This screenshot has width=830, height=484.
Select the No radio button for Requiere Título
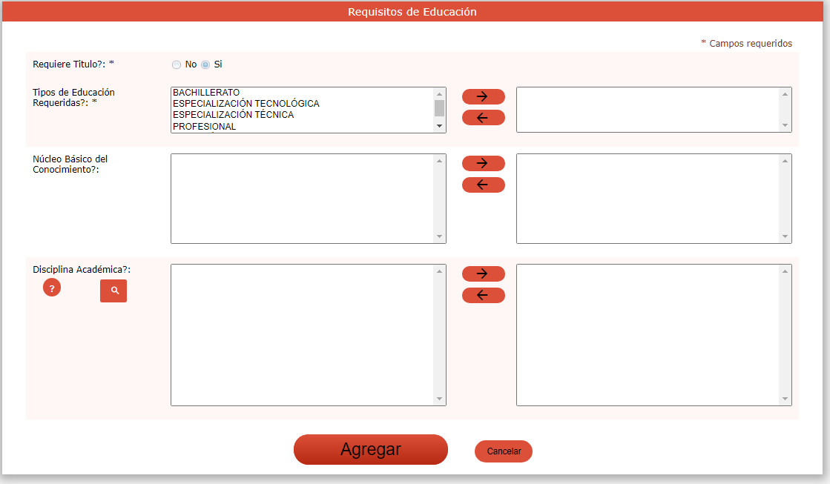[177, 64]
